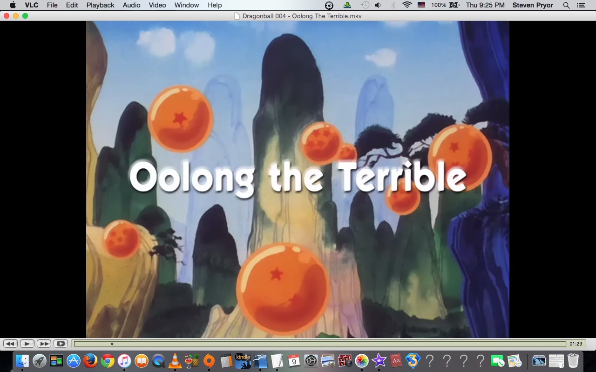Click the playback position slider handle
Image resolution: width=596 pixels, height=372 pixels.
pyautogui.click(x=112, y=344)
